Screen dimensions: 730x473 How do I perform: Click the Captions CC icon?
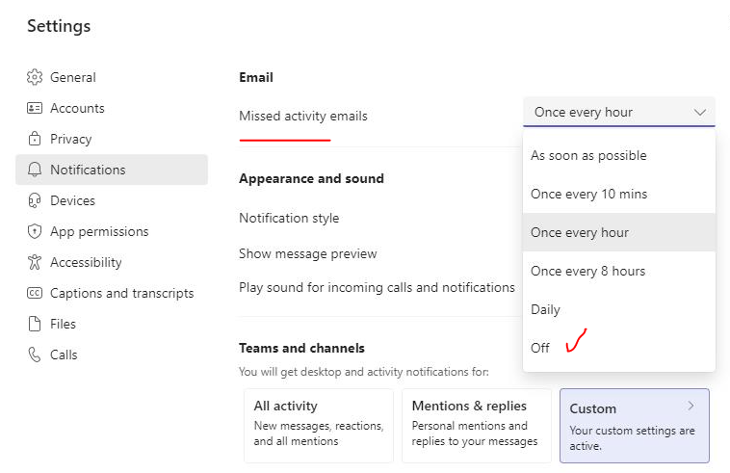[35, 293]
